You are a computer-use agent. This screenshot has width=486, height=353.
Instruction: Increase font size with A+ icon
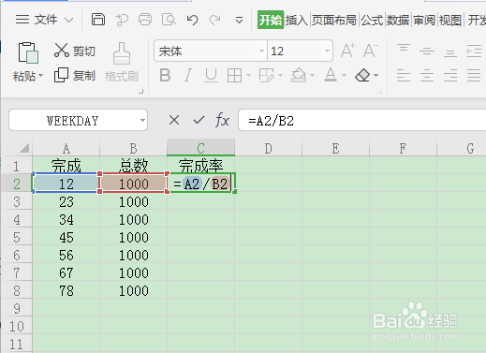click(x=347, y=51)
